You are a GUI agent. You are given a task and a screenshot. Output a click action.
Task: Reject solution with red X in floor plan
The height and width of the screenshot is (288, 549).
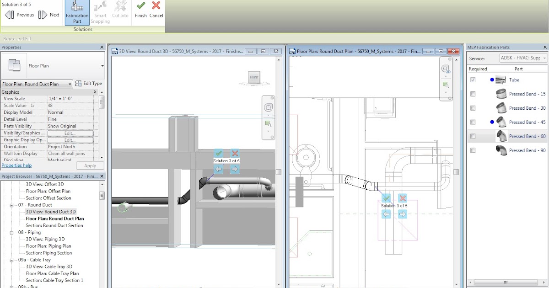click(402, 198)
